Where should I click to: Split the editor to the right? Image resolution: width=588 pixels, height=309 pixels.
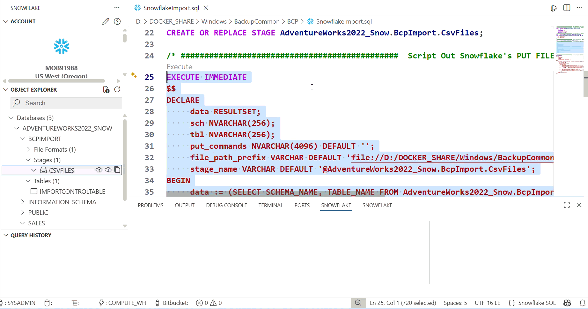[x=567, y=8]
